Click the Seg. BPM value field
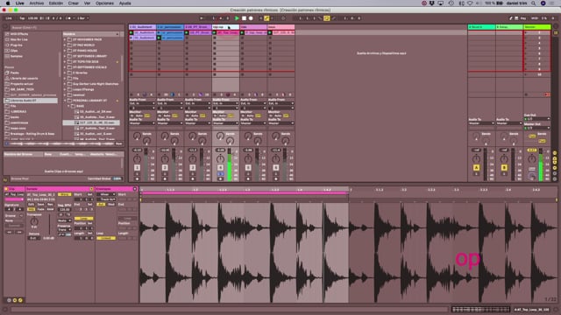 [64, 210]
